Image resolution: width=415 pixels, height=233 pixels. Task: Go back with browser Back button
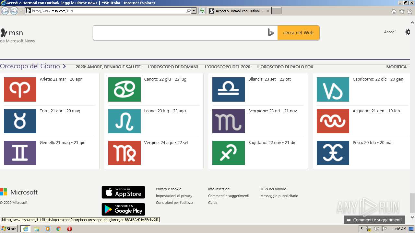(5, 11)
